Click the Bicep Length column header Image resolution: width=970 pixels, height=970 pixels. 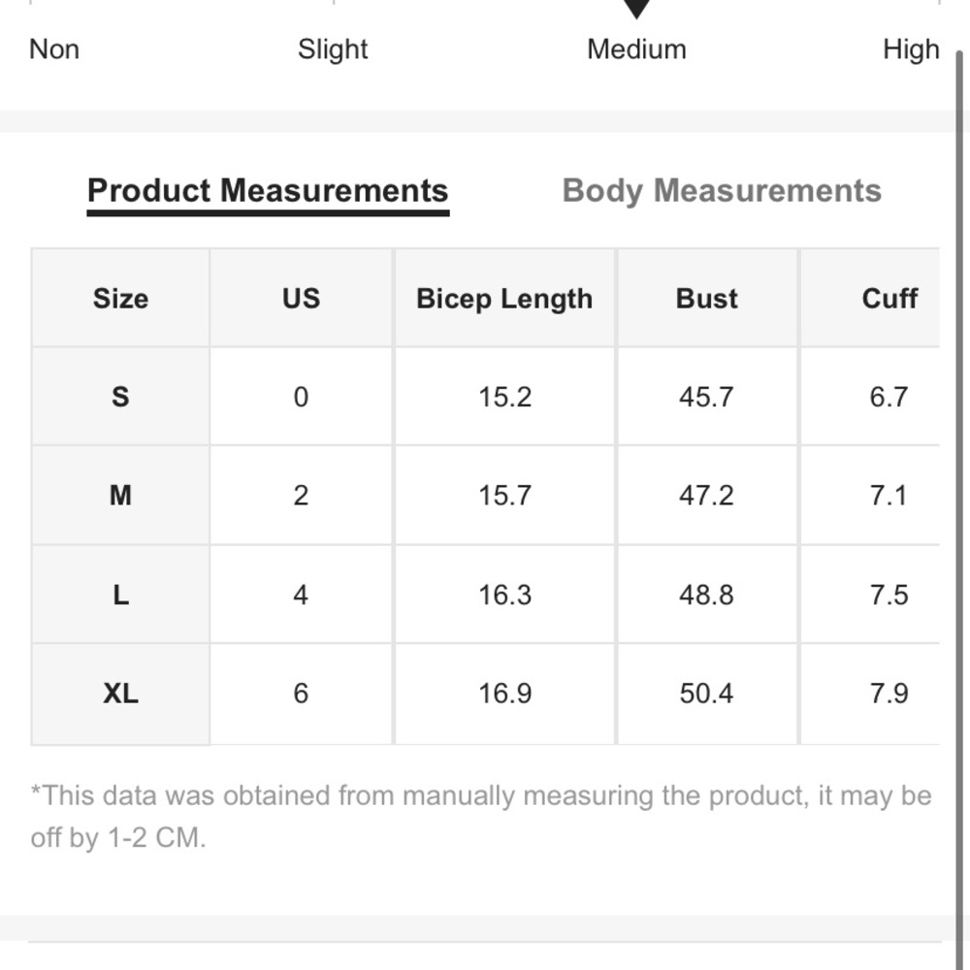click(504, 298)
